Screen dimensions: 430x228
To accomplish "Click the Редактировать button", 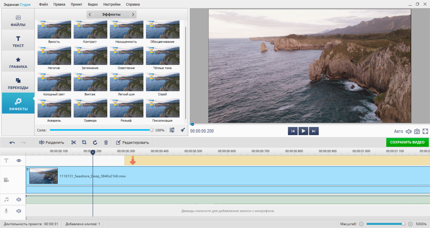I will click(x=132, y=142).
